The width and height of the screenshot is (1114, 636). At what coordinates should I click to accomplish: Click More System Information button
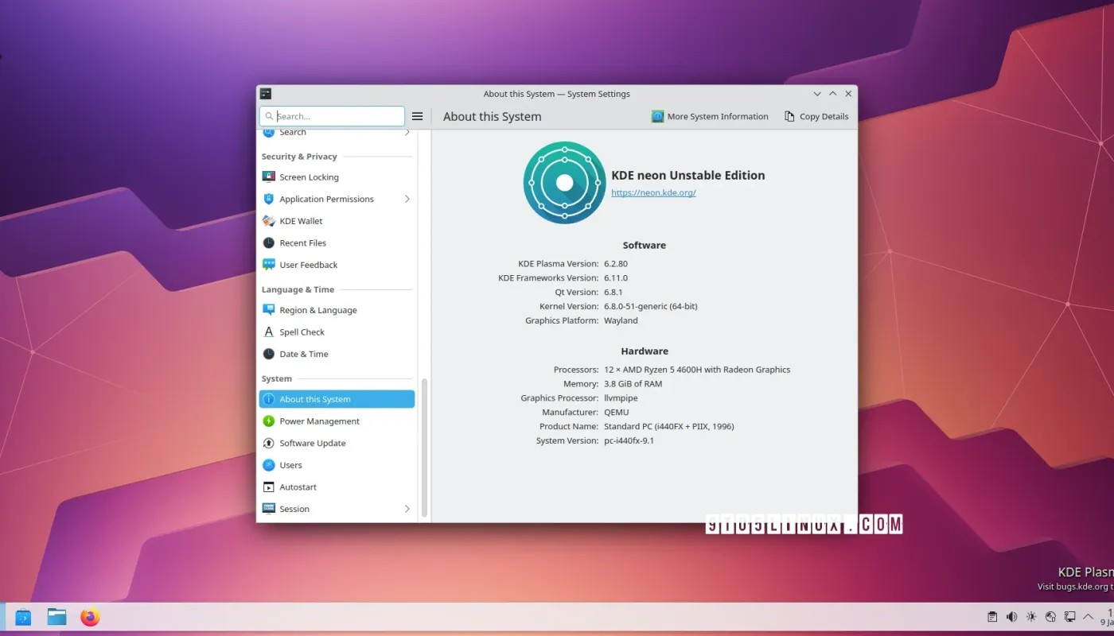710,116
